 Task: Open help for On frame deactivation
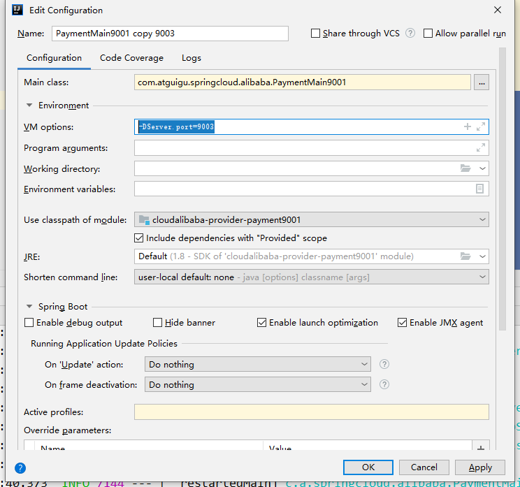pyautogui.click(x=384, y=384)
